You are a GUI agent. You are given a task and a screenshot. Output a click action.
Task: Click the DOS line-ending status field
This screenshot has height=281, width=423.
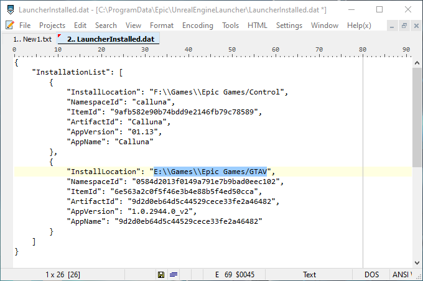371,275
